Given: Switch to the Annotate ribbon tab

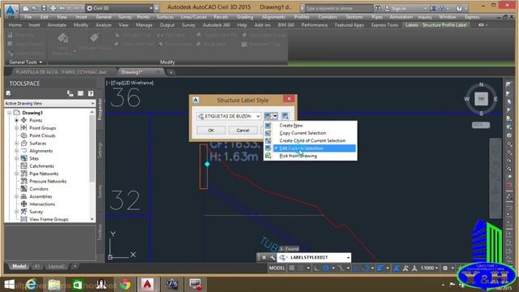Looking at the screenshot, I should click(57, 25).
